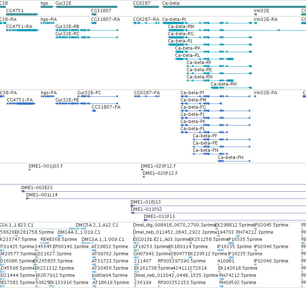This screenshot has height=288, width=306.
Task: Click the Ca-beta gene label
Action: click(x=171, y=3)
